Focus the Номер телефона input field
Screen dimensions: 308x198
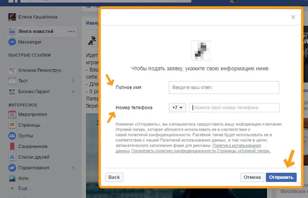pos(234,107)
